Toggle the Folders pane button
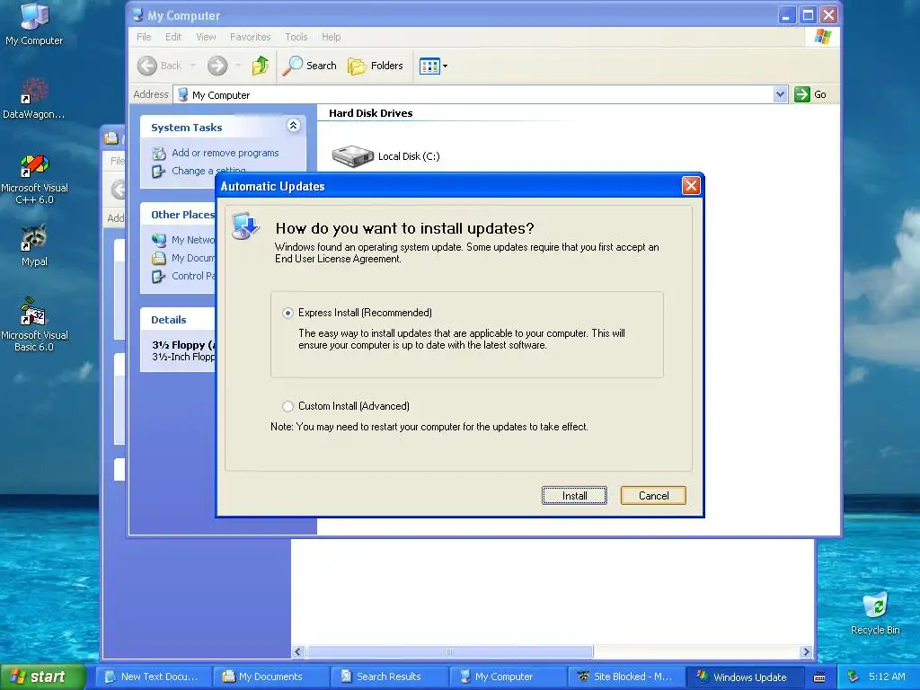This screenshot has height=690, width=920. point(376,66)
